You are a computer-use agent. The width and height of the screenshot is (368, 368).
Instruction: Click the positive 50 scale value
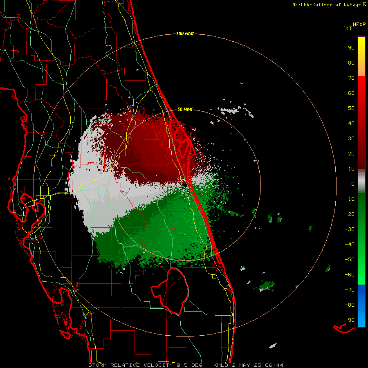[351, 108]
